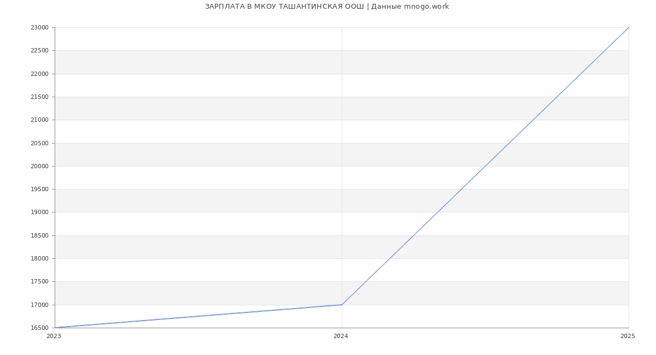
Task: Click the 17000 y-axis label
Action: click(x=39, y=305)
